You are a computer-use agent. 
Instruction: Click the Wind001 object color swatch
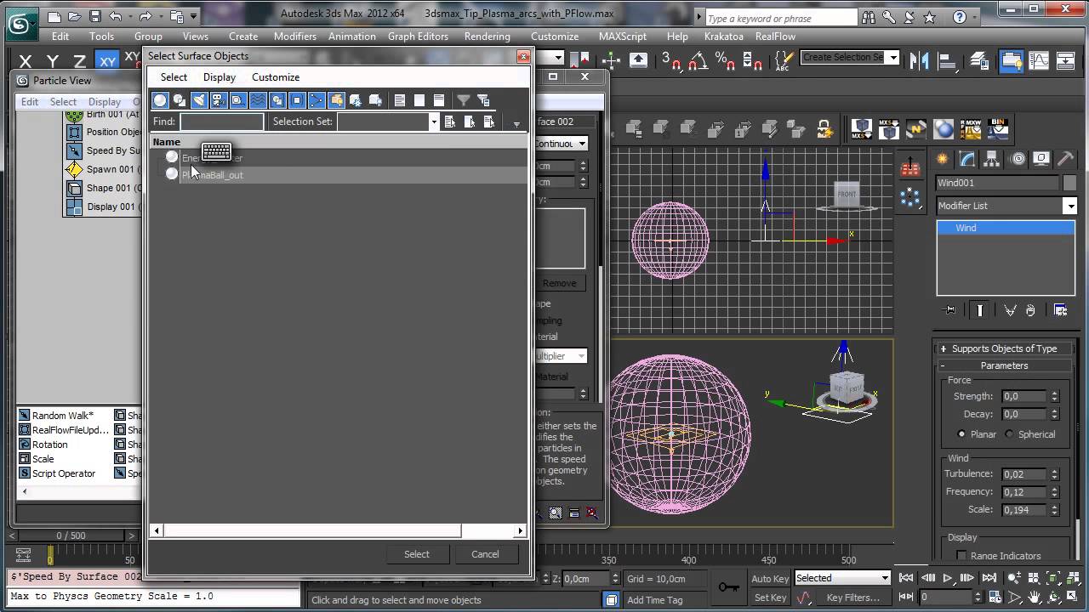[x=1069, y=183]
